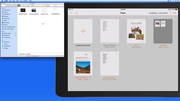The image size is (180, 101).
Task: Tap the Updating 1 document status text
Action: pos(158,13)
